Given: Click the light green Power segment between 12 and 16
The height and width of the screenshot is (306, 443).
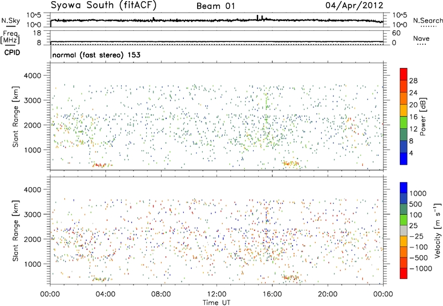Looking at the screenshot, I should [x=404, y=123].
